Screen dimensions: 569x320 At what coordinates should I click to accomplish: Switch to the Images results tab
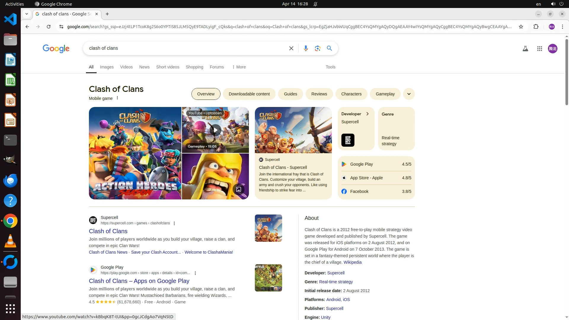click(107, 67)
